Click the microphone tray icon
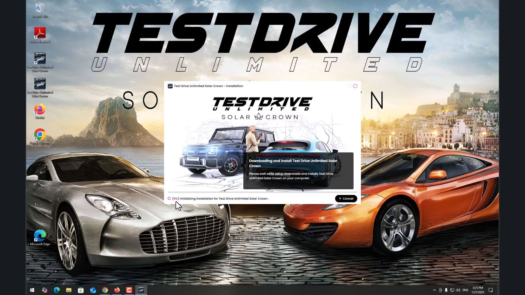The image size is (525, 295). click(x=446, y=290)
